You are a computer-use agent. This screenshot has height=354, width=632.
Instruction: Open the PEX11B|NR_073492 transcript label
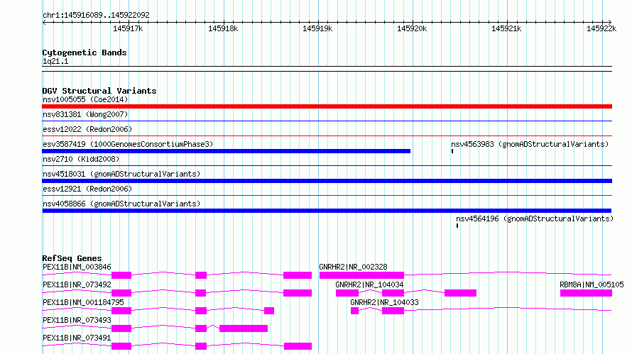[77, 284]
